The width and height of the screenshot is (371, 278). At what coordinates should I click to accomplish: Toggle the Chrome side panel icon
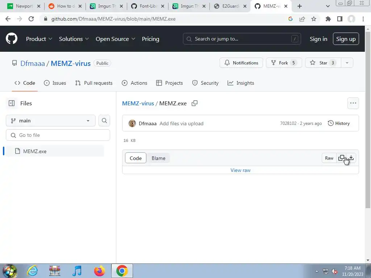[340, 19]
